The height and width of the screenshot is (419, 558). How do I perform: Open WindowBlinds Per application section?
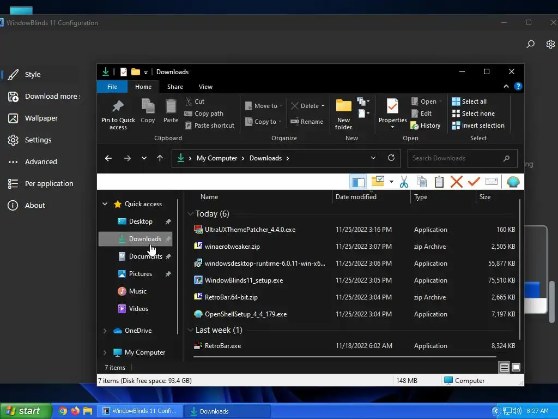point(40,184)
